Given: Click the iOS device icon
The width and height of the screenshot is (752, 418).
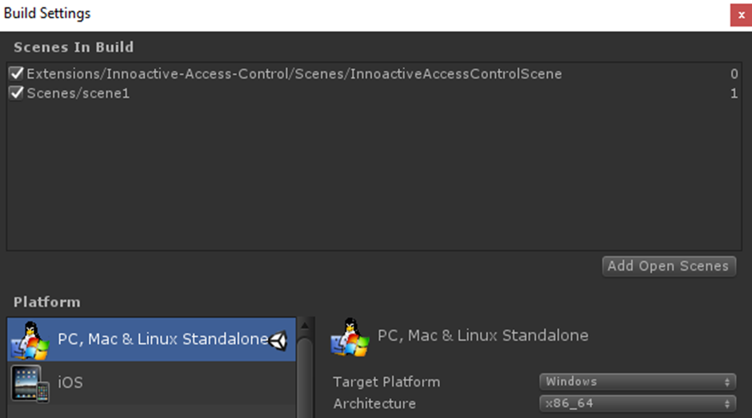Looking at the screenshot, I should 31,383.
